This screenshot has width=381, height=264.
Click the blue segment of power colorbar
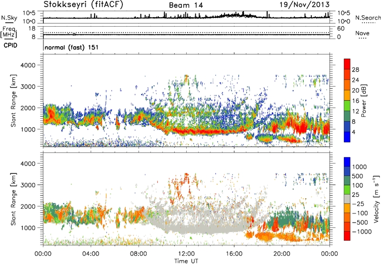coord(347,137)
